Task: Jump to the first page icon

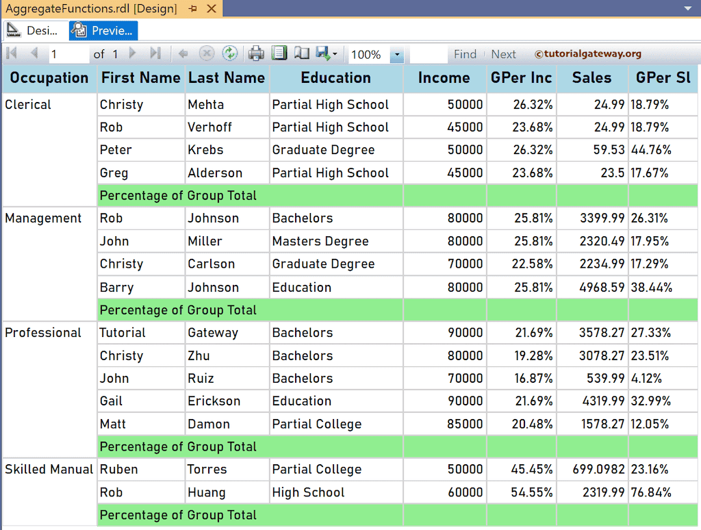Action: tap(10, 53)
